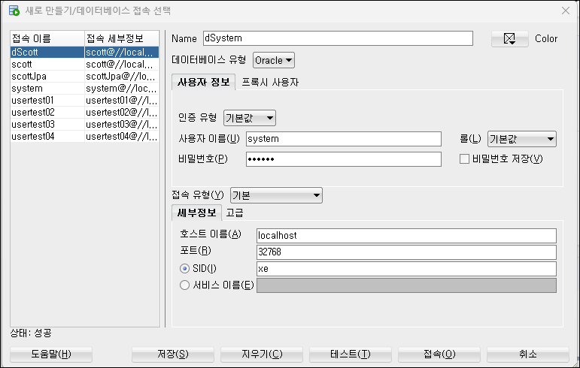580x368 pixels.
Task: Click the scottJpa@//lo... details cell
Action: pyautogui.click(x=122, y=77)
